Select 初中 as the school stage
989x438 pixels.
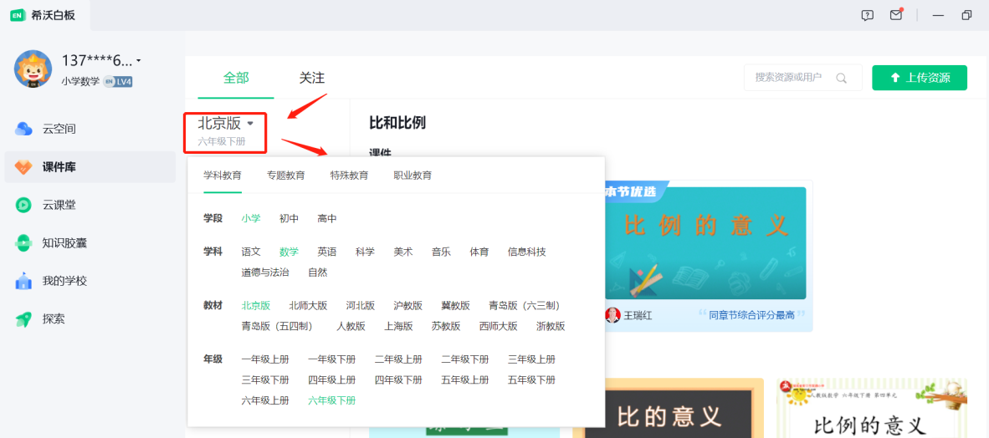point(289,218)
